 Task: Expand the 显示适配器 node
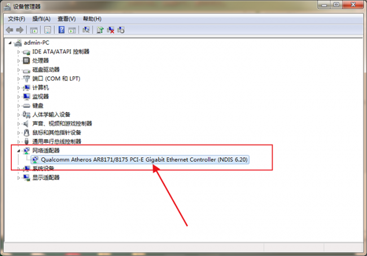[19, 178]
